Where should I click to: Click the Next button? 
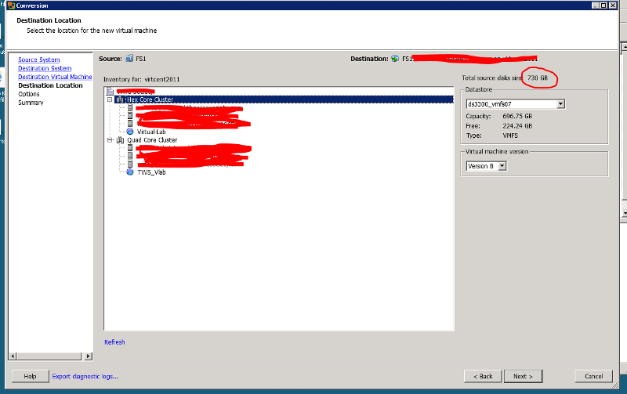pos(523,377)
